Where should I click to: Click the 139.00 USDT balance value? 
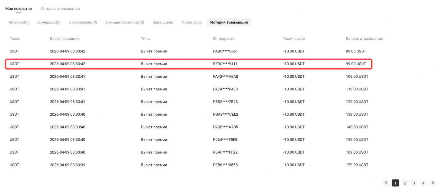(x=357, y=114)
